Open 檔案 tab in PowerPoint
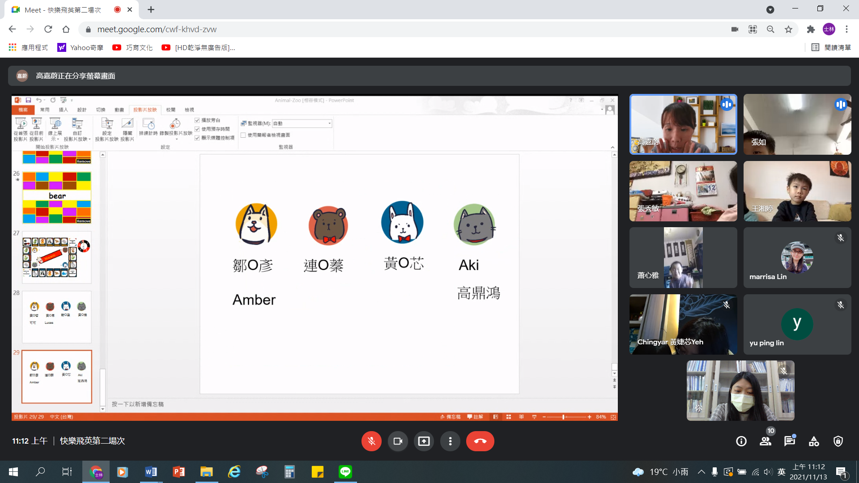 (x=23, y=110)
